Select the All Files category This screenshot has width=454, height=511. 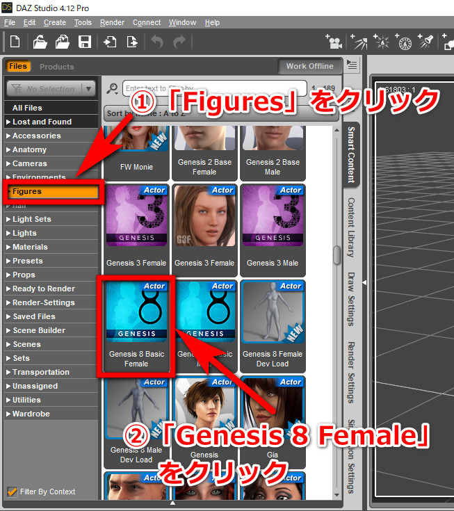tap(27, 108)
